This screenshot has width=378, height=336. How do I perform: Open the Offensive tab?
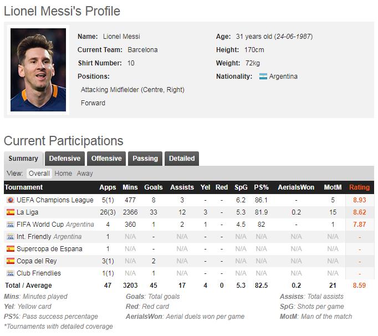106,159
